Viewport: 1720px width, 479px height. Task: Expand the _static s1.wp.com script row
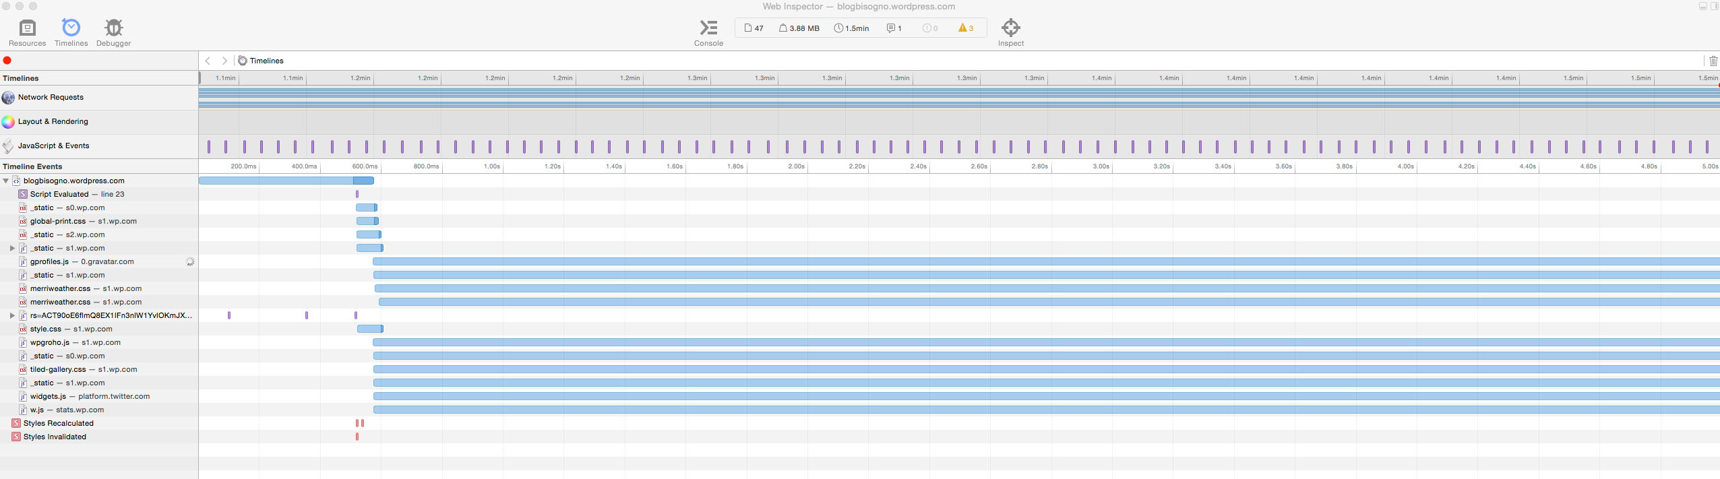(12, 248)
